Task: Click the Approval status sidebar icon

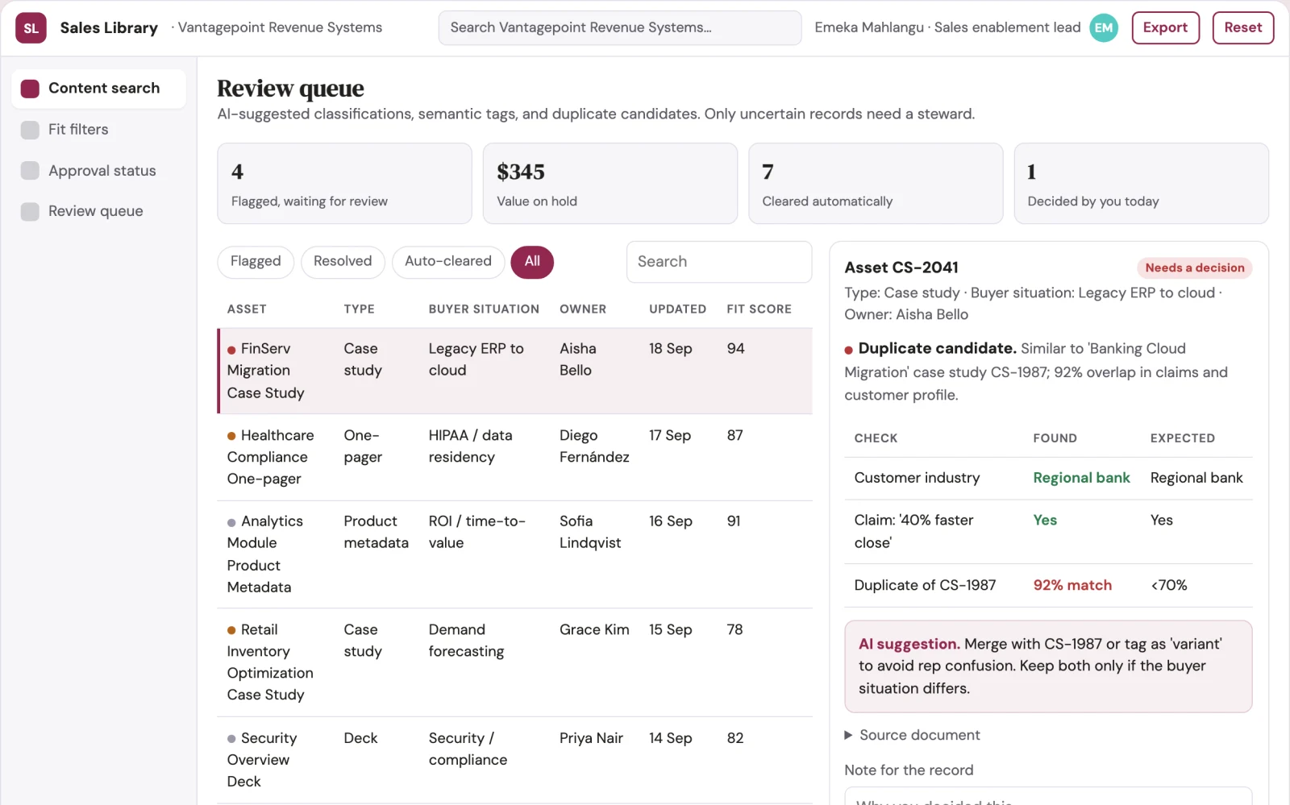Action: [x=30, y=171]
